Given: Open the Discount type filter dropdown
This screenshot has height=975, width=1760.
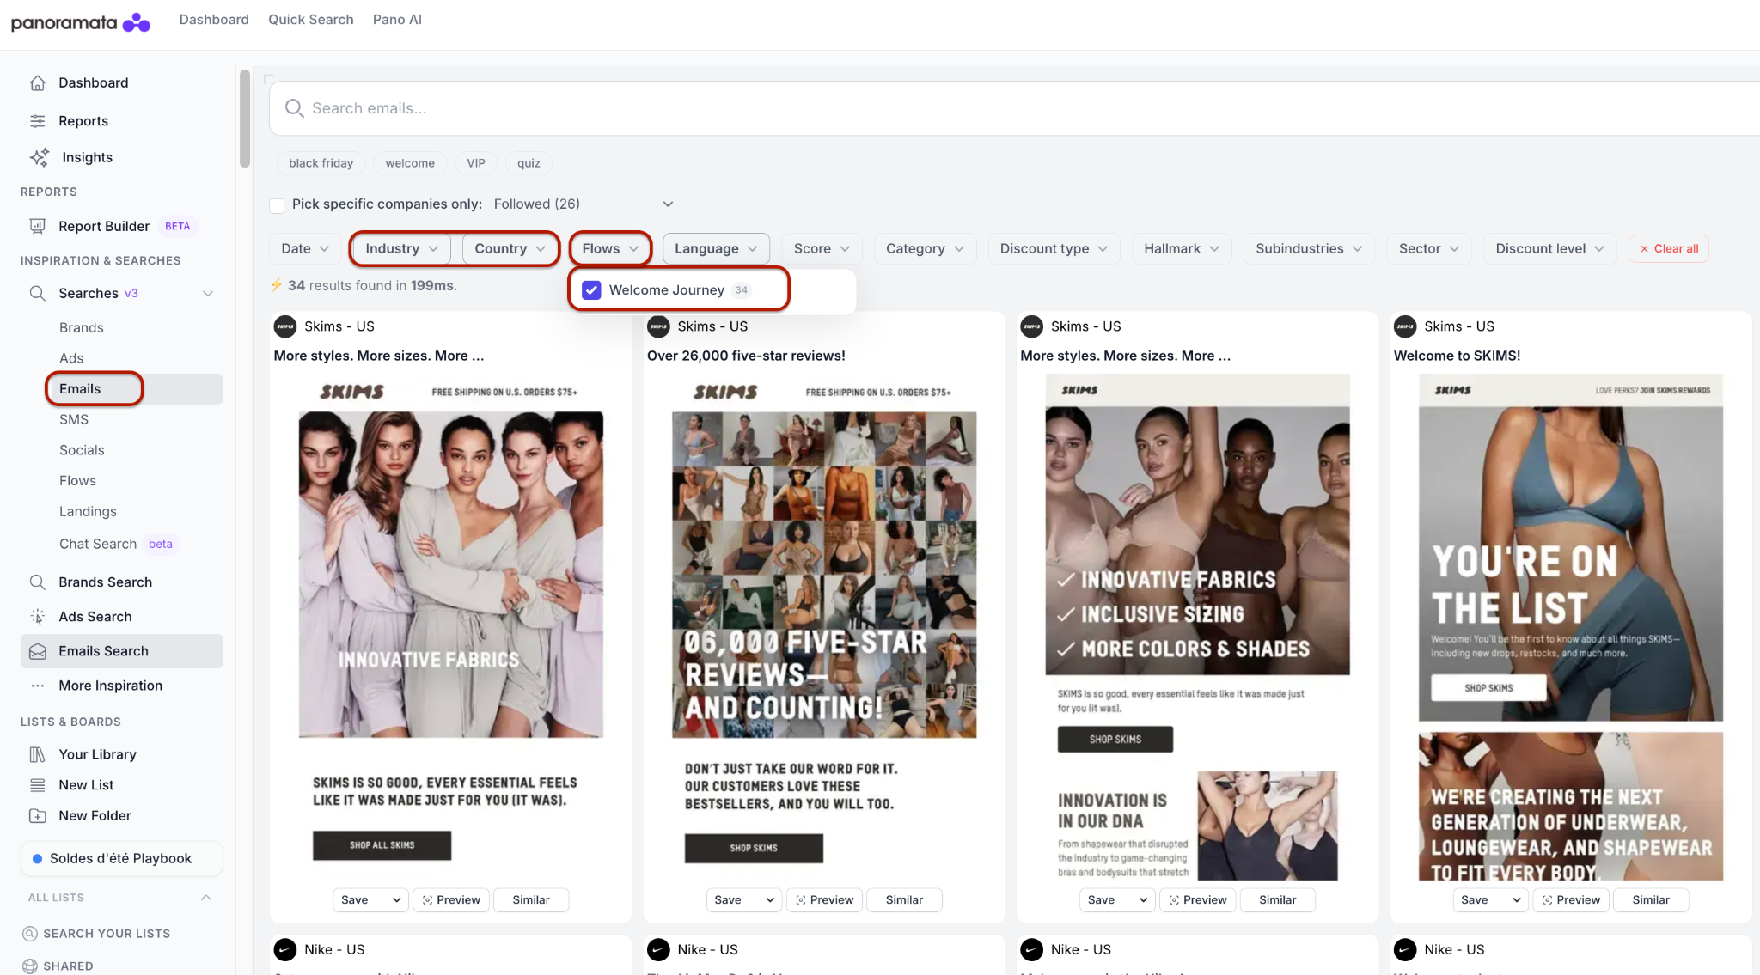Looking at the screenshot, I should [x=1054, y=249].
